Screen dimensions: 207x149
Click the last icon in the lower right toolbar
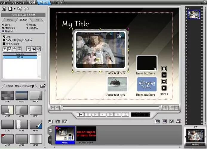[179, 121]
